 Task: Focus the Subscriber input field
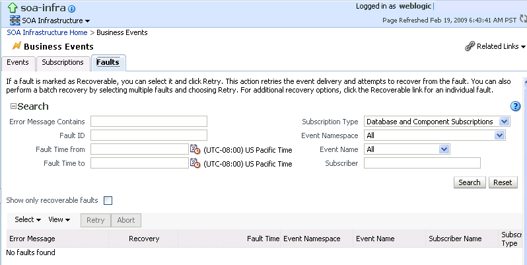point(422,163)
